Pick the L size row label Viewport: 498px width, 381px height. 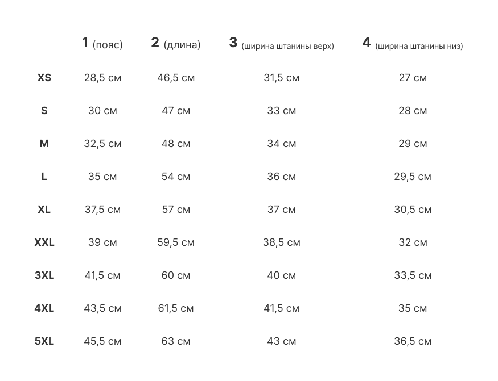44,177
